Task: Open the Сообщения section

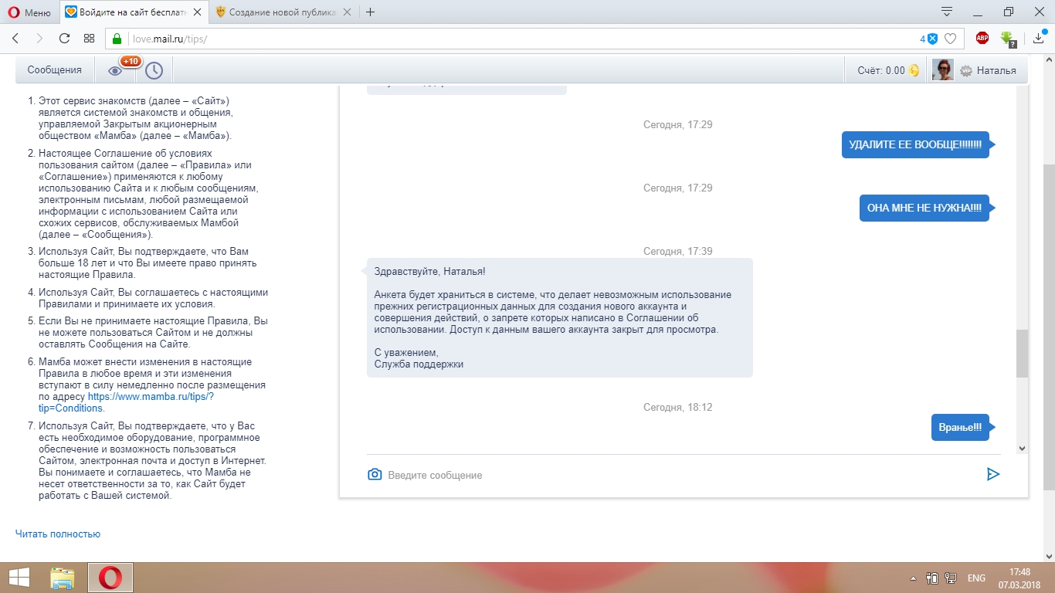Action: point(54,70)
